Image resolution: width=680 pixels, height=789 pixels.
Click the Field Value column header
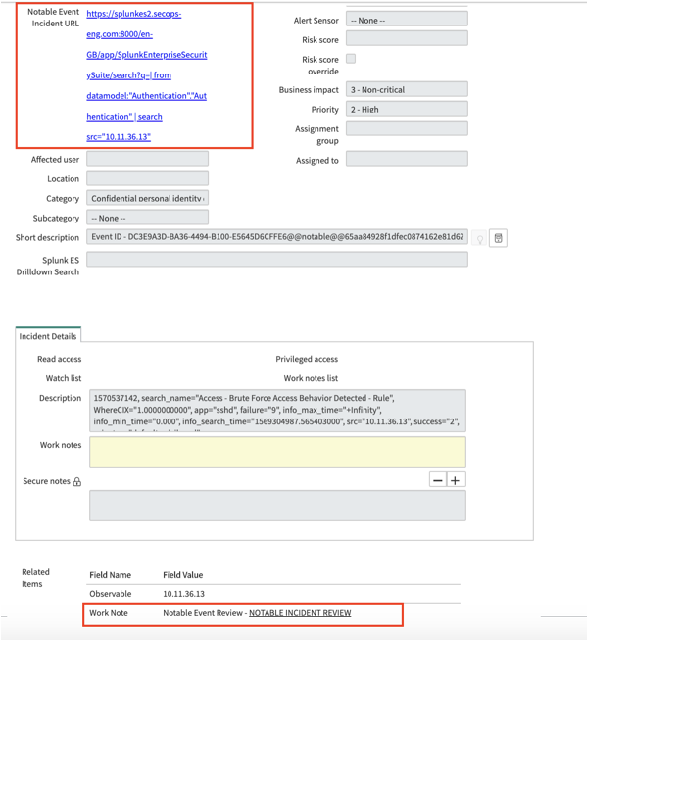[182, 575]
